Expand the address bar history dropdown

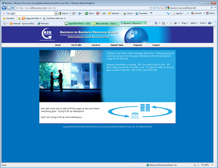[150, 8]
